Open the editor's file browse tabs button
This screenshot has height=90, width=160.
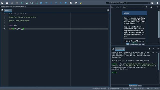point(2,10)
